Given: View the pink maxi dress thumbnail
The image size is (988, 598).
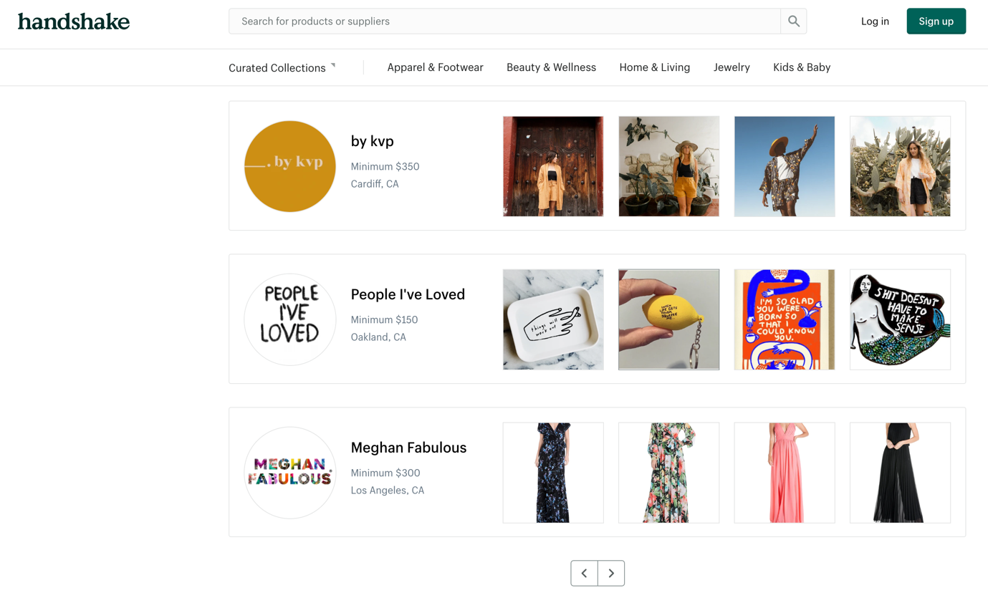Looking at the screenshot, I should tap(785, 473).
